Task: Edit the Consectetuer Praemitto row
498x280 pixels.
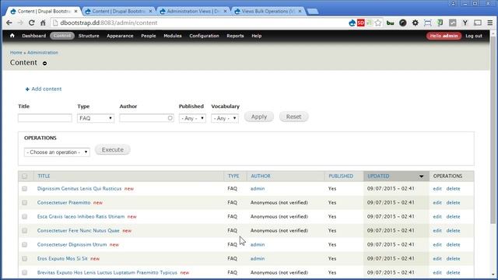Action: [437, 202]
